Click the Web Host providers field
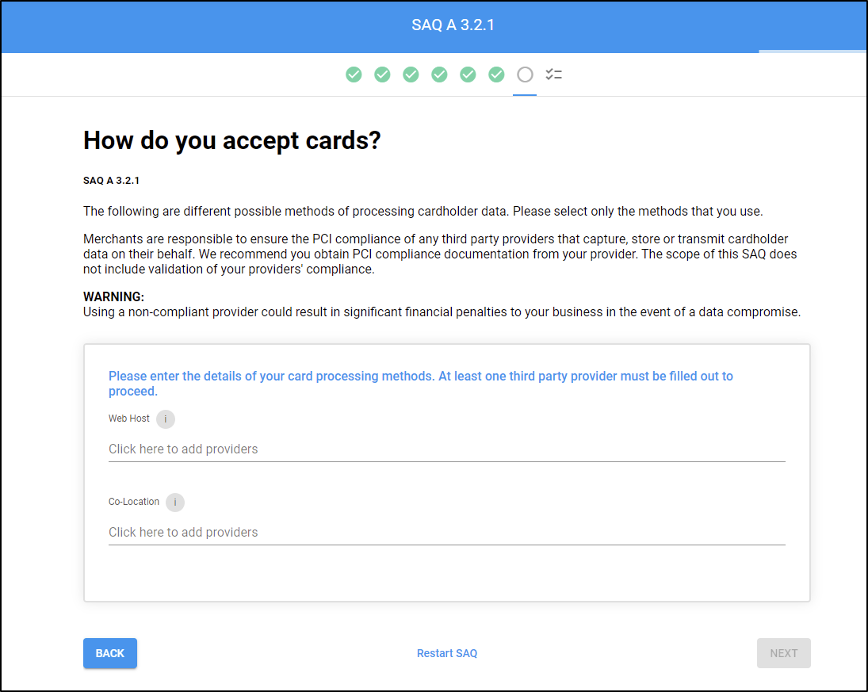This screenshot has width=868, height=692. (x=446, y=449)
